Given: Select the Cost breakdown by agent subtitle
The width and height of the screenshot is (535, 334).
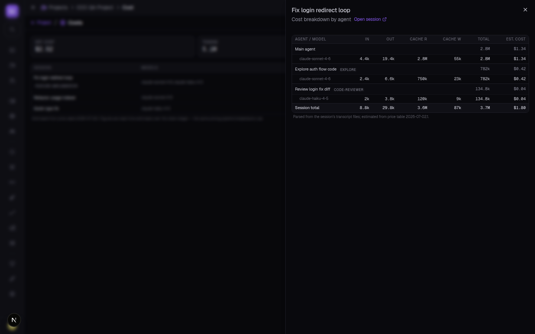Looking at the screenshot, I should pyautogui.click(x=321, y=19).
